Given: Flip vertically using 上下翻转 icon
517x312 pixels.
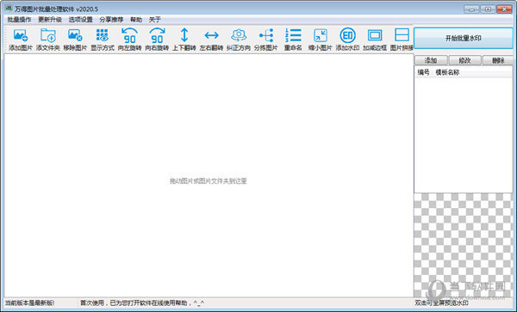Looking at the screenshot, I should (184, 40).
